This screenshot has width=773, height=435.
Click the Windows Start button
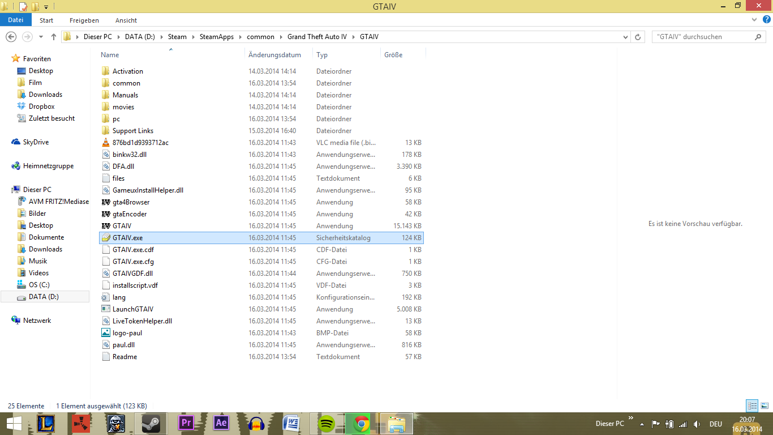point(14,424)
